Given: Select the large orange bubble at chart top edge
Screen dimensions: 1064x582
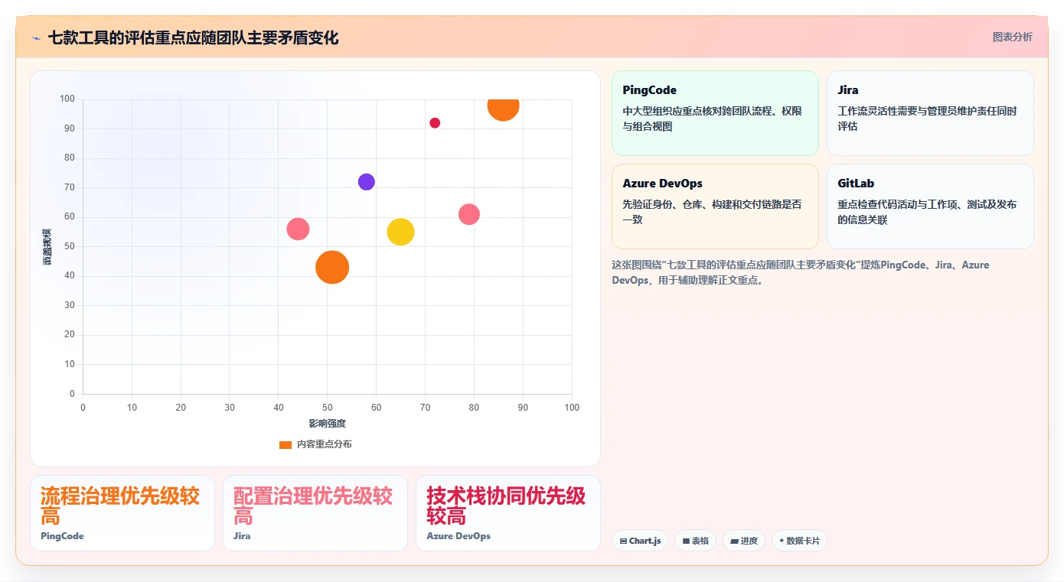Looking at the screenshot, I should [x=503, y=109].
